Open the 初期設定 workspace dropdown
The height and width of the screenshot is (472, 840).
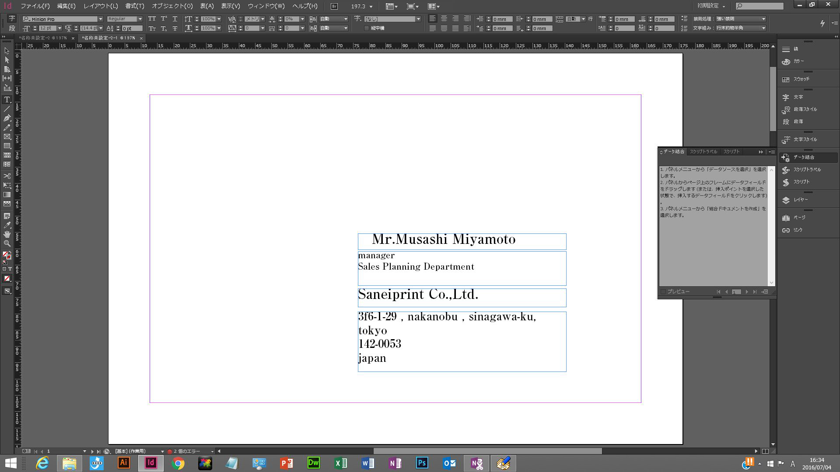click(x=711, y=6)
